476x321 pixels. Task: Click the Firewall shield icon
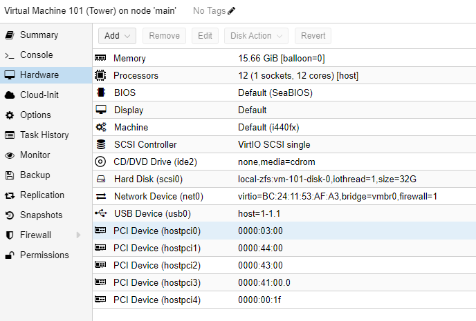coord(10,235)
